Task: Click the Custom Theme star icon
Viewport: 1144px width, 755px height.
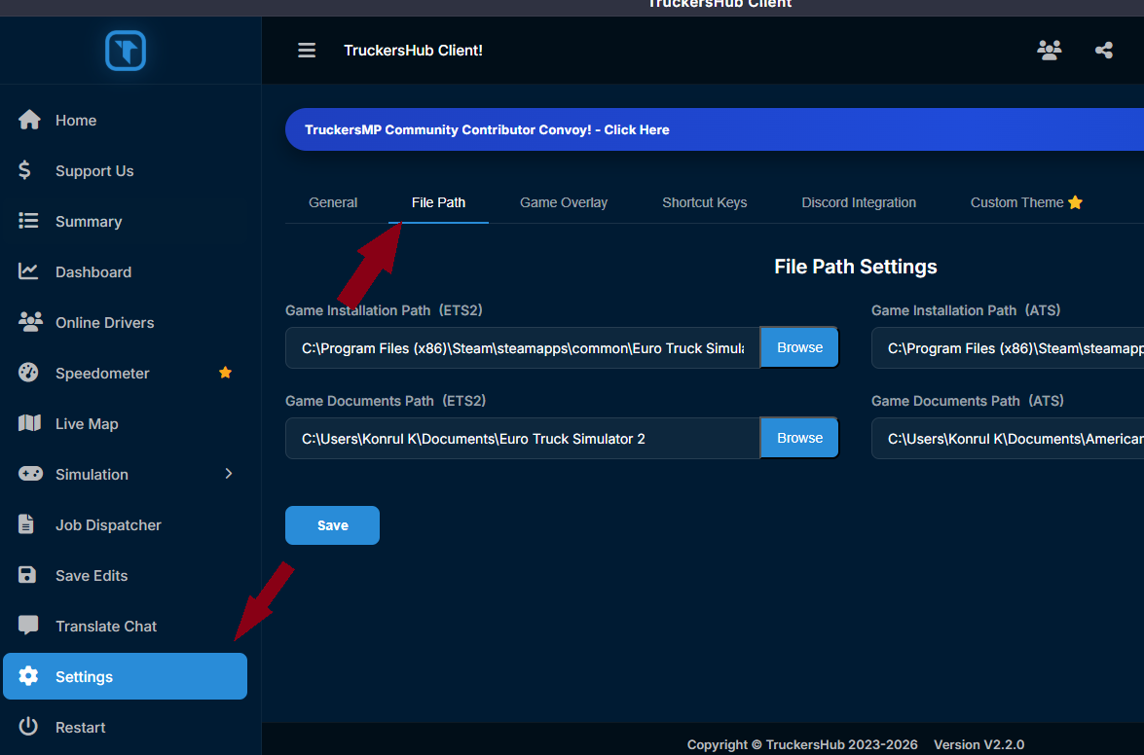Action: (1076, 202)
